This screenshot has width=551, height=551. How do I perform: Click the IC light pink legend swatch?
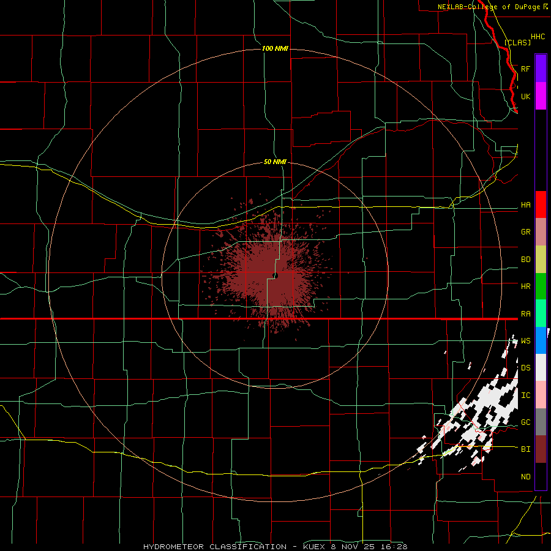541,395
